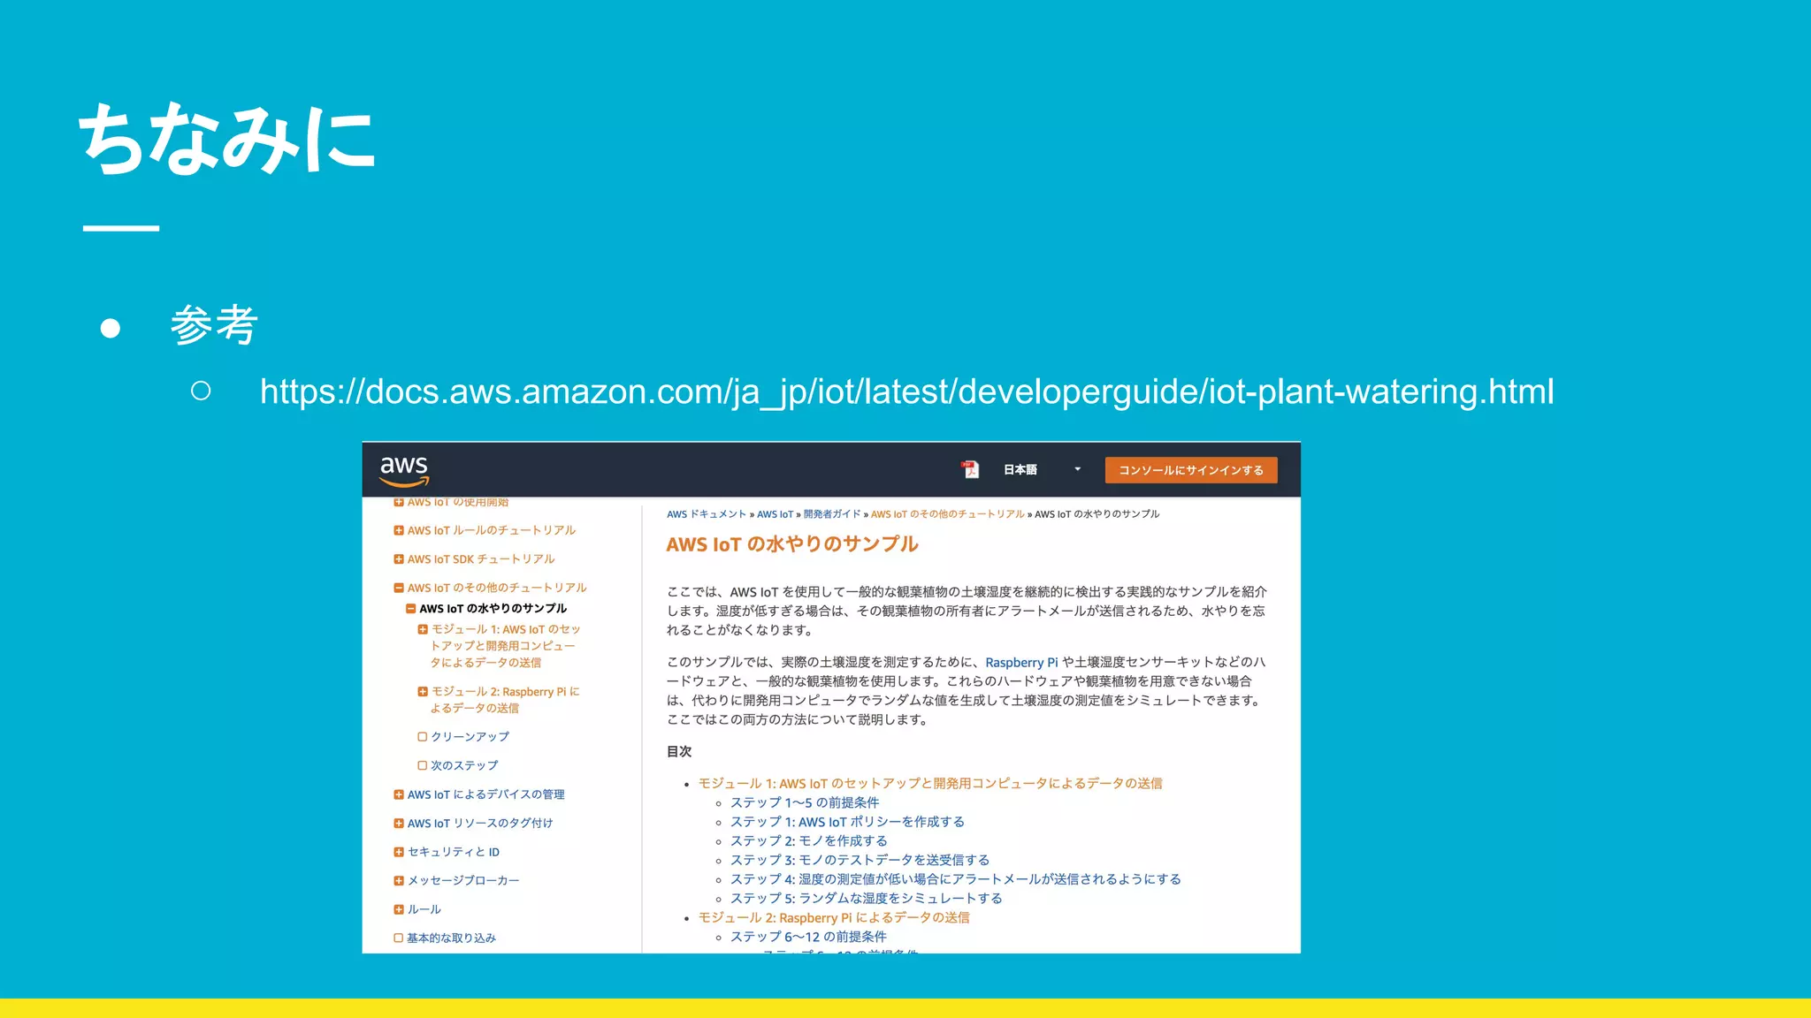1811x1018 pixels.
Task: Open 基本的な取り込み sidebar item
Action: click(x=451, y=938)
